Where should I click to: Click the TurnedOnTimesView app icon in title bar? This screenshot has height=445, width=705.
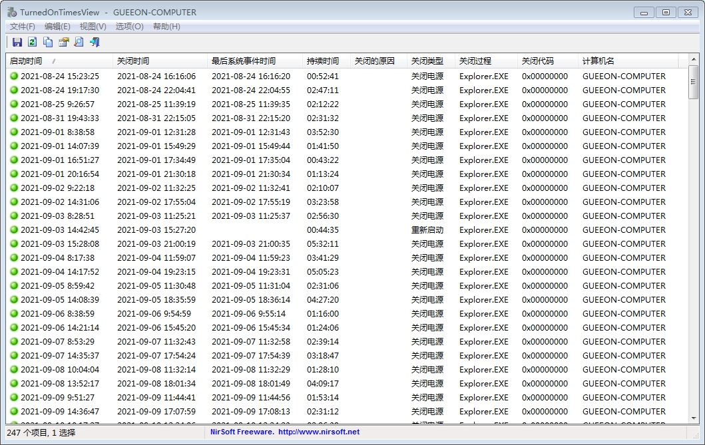[x=12, y=12]
